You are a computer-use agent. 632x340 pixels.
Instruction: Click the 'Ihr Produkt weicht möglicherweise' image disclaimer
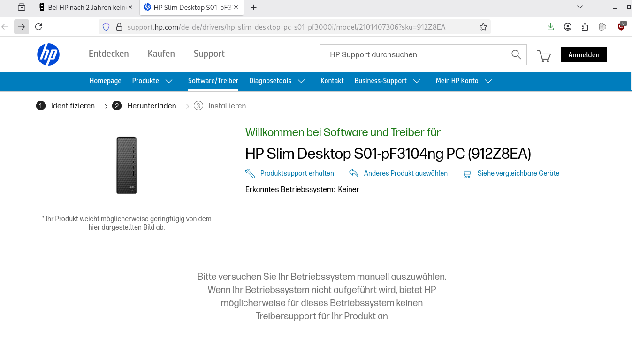[127, 223]
